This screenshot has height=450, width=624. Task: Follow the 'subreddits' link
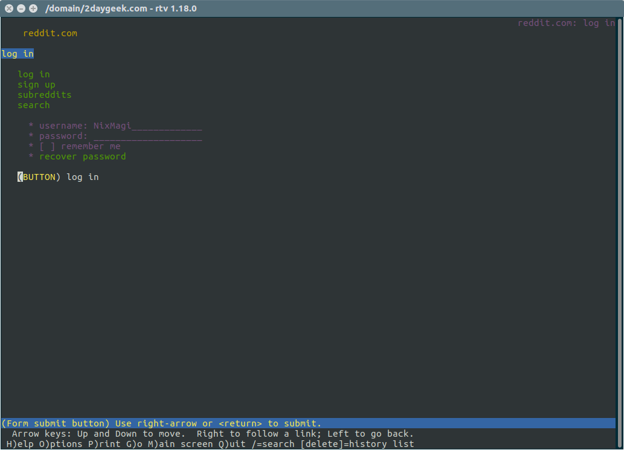coord(45,95)
